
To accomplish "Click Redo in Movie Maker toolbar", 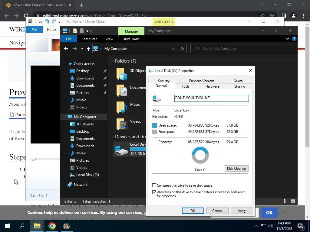I will 54,21.
